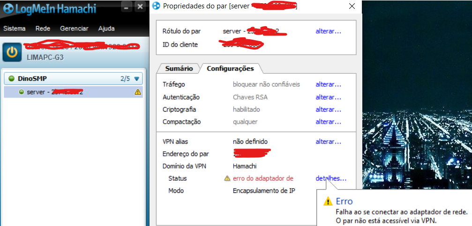Click the Falha ao se conectar message line
Image resolution: width=472 pixels, height=226 pixels.
(401, 212)
